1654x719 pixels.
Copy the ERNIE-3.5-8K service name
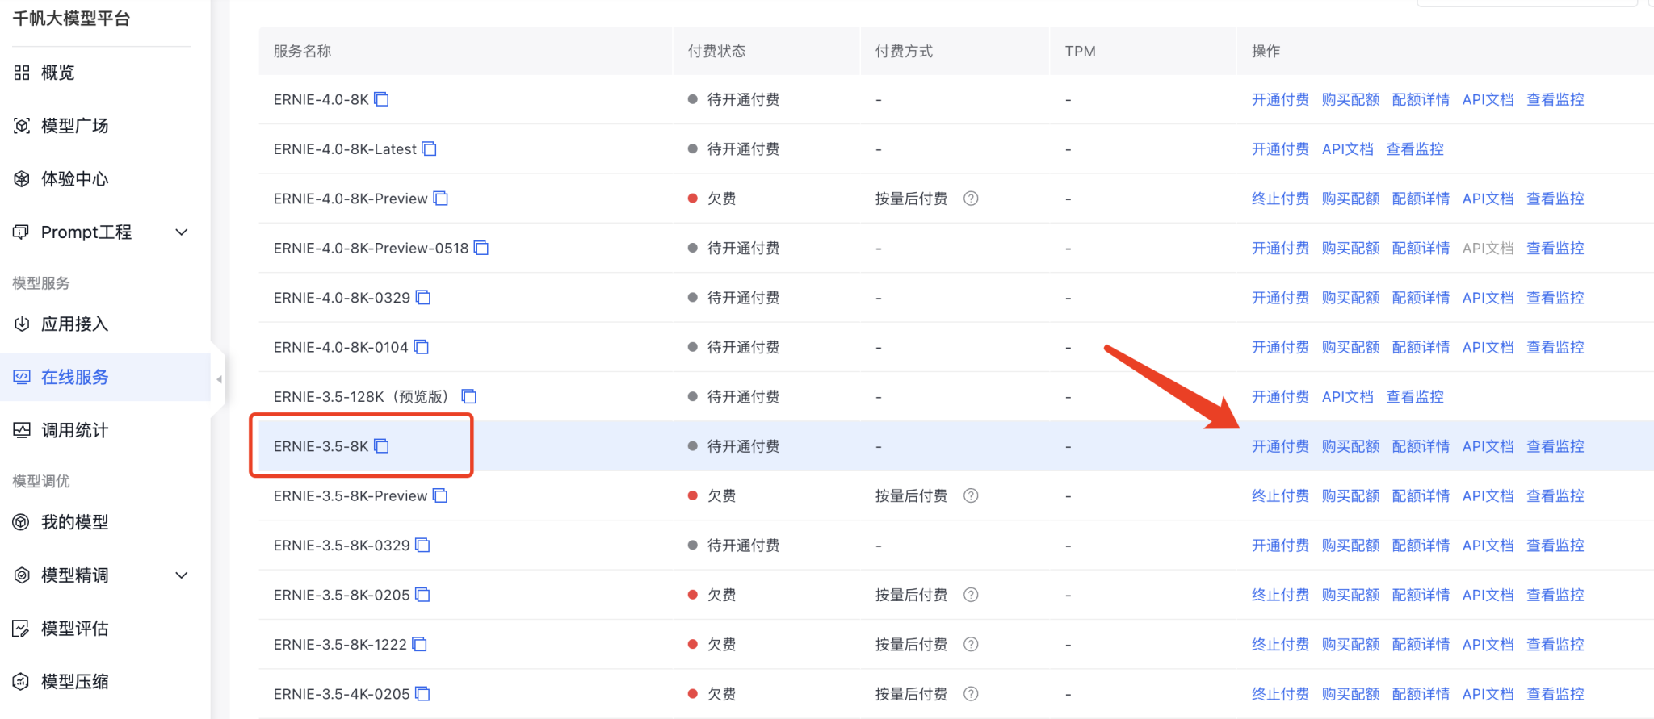point(382,446)
